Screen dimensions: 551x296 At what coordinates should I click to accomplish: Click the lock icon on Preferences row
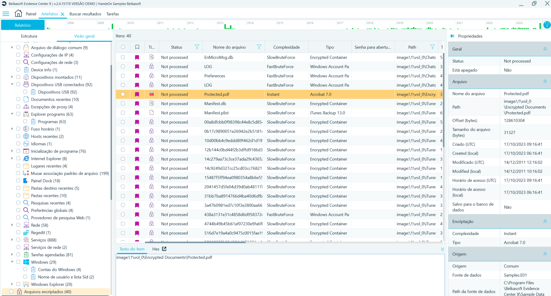[x=151, y=75]
